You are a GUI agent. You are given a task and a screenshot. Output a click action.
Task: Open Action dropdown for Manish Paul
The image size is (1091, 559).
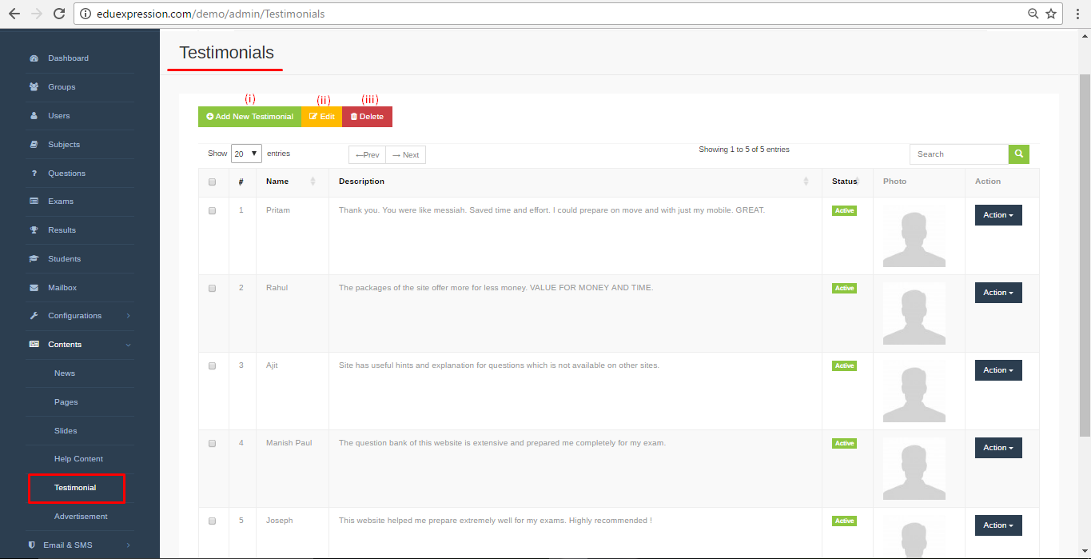998,448
